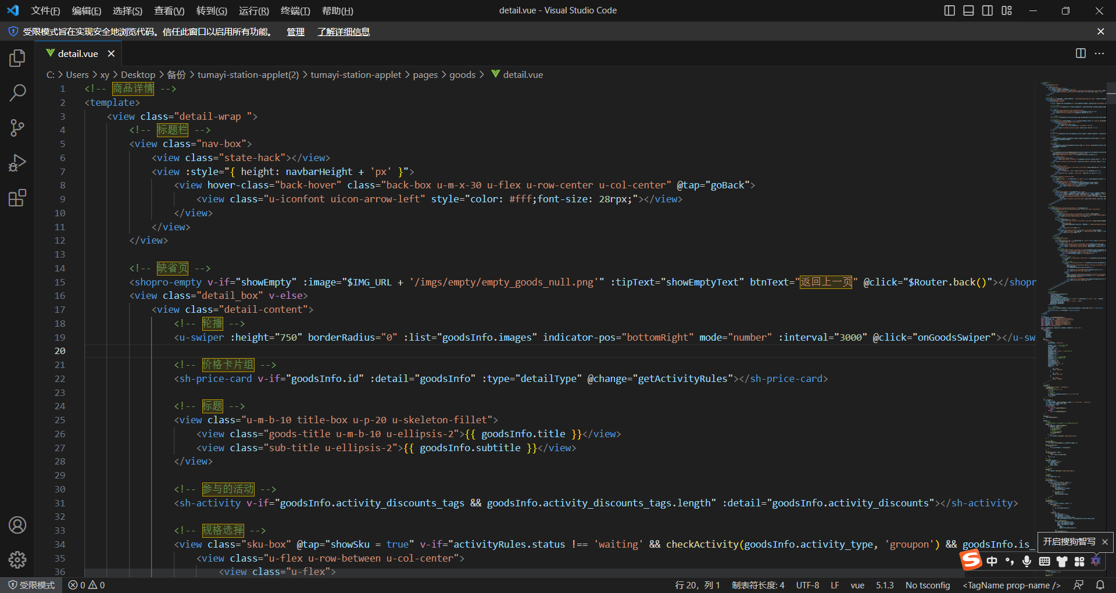The image size is (1116, 593).
Task: Click the feedback icon in status bar
Action: click(1079, 585)
